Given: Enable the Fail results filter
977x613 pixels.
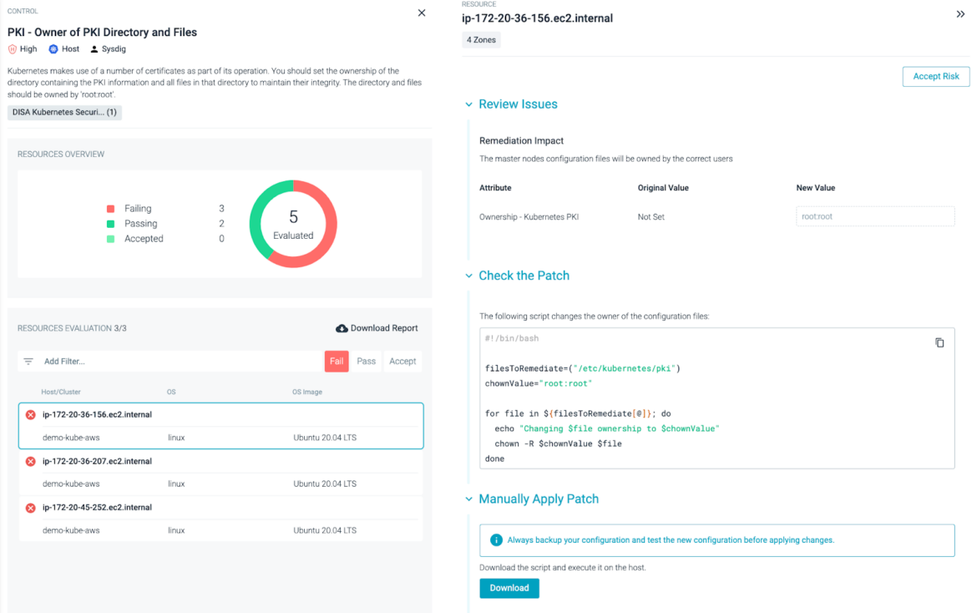Looking at the screenshot, I should coord(337,361).
